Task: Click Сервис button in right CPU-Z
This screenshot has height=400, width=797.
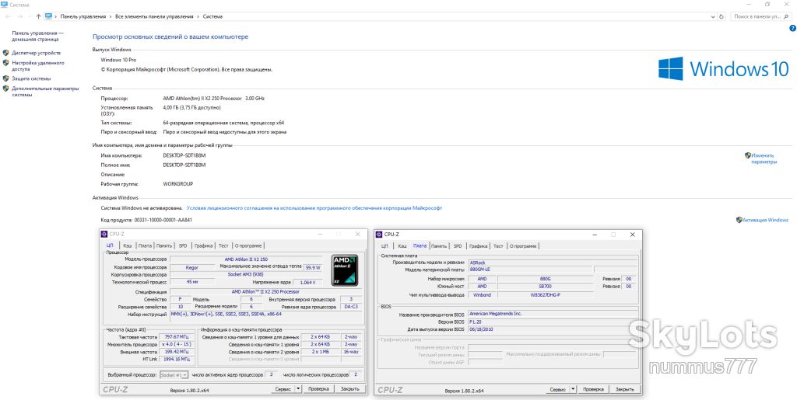Action: (x=557, y=389)
